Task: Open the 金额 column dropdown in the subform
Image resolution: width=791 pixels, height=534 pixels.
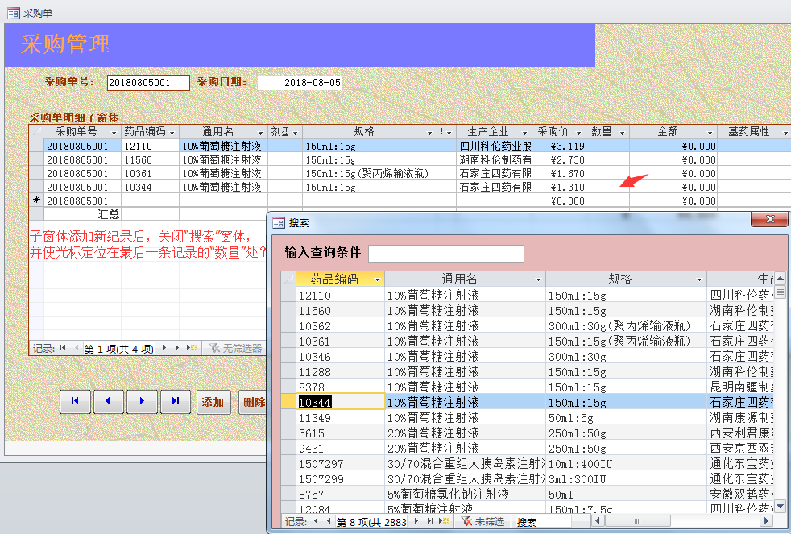Action: [710, 133]
